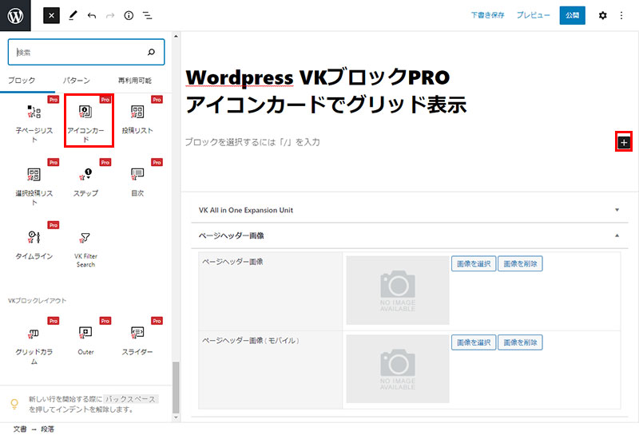Screen dimensions: 639x435
Task: Add the 投稿リスト block
Action: [x=137, y=121]
